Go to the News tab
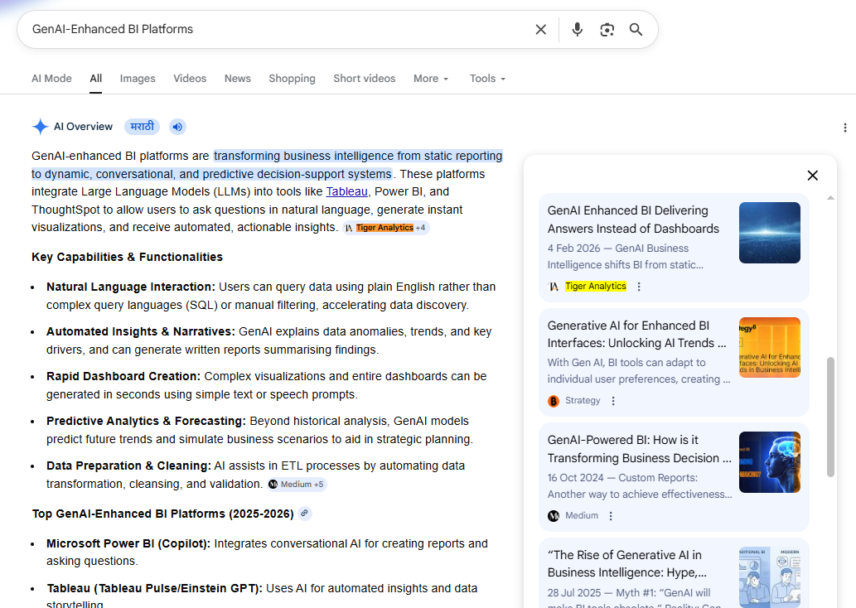 point(238,79)
